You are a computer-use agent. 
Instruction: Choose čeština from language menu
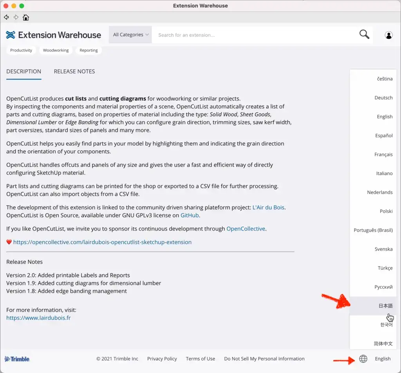click(x=373, y=79)
